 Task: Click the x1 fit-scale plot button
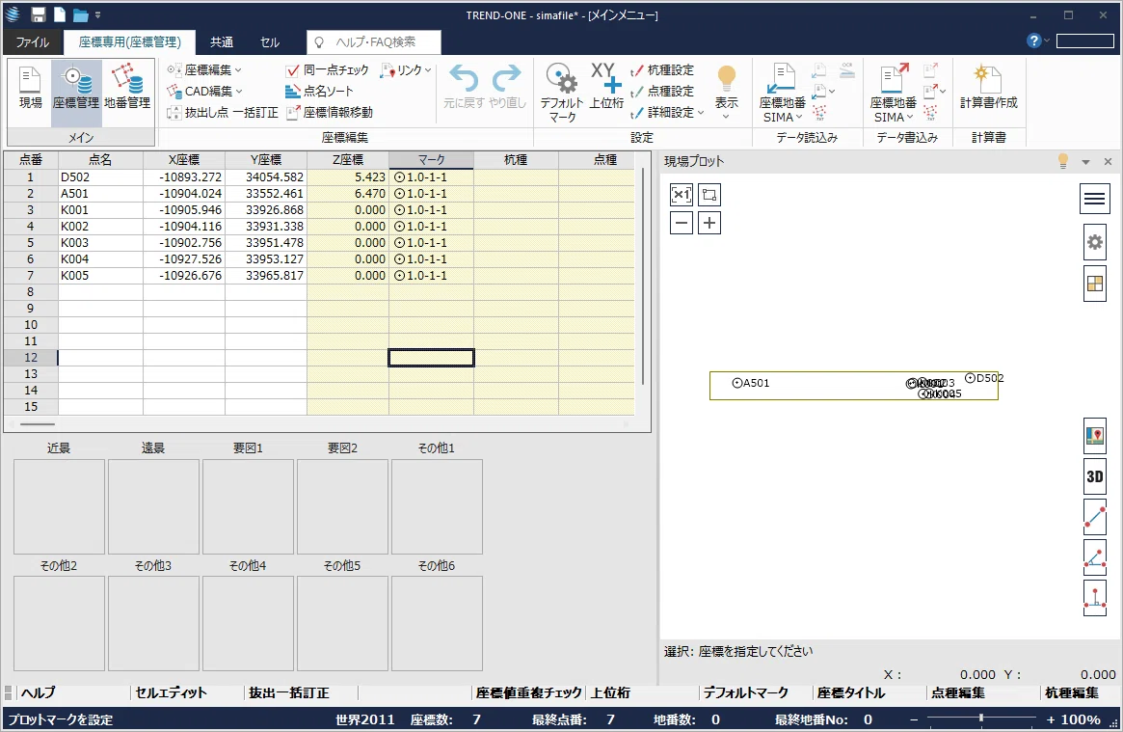pos(682,195)
